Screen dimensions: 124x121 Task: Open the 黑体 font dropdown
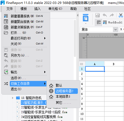coord(116,30)
